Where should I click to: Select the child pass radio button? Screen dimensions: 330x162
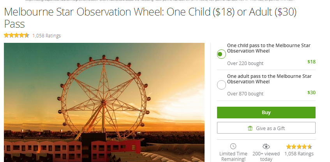tap(221, 54)
